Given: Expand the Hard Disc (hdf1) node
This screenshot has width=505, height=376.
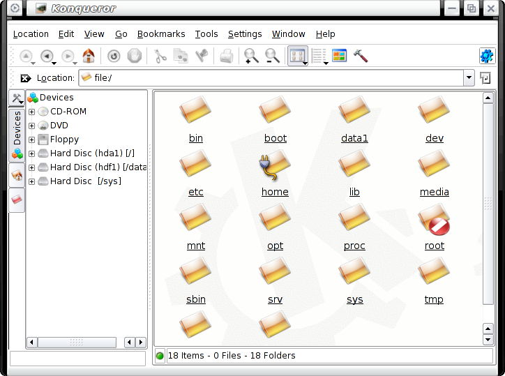Looking at the screenshot, I should (31, 167).
